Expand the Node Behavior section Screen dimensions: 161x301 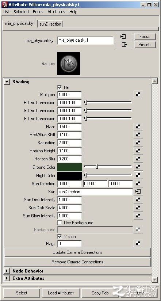pyautogui.click(x=7, y=271)
